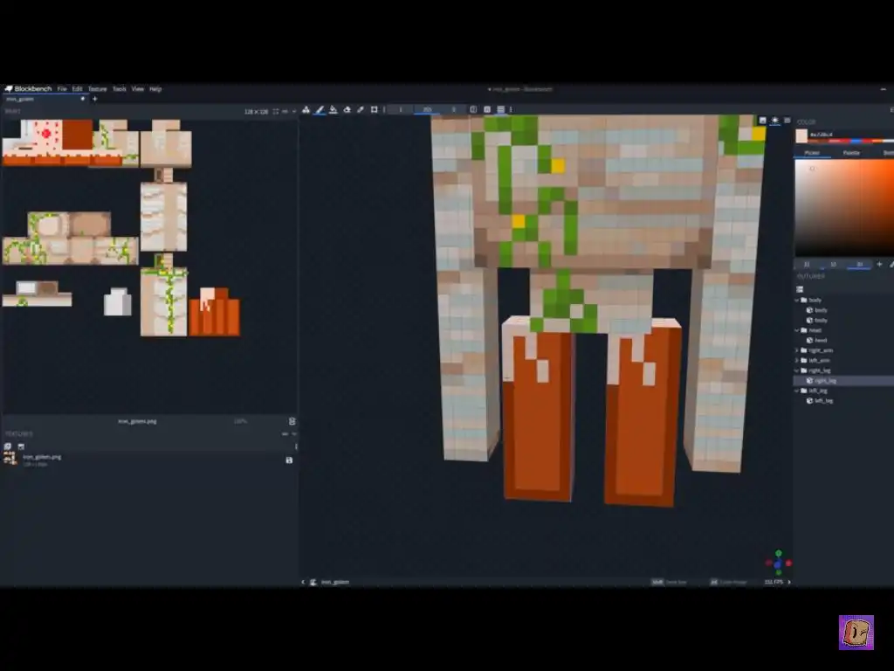894x671 pixels.
Task: Click the import texture icon
Action: 8,446
